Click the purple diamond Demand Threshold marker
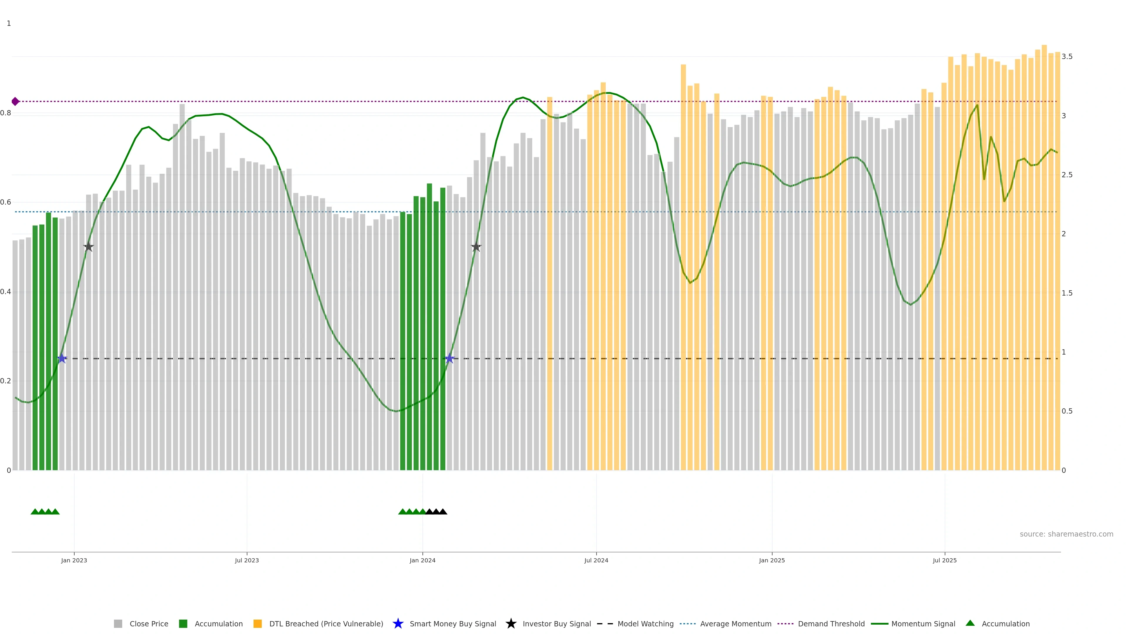Image resolution: width=1128 pixels, height=634 pixels. coord(15,102)
